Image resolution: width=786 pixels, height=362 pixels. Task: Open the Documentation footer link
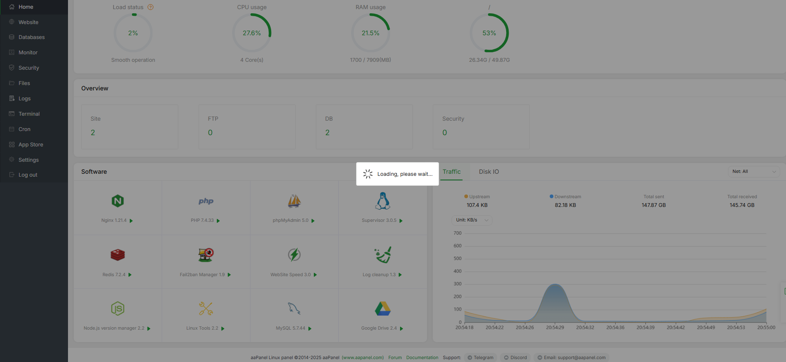422,357
